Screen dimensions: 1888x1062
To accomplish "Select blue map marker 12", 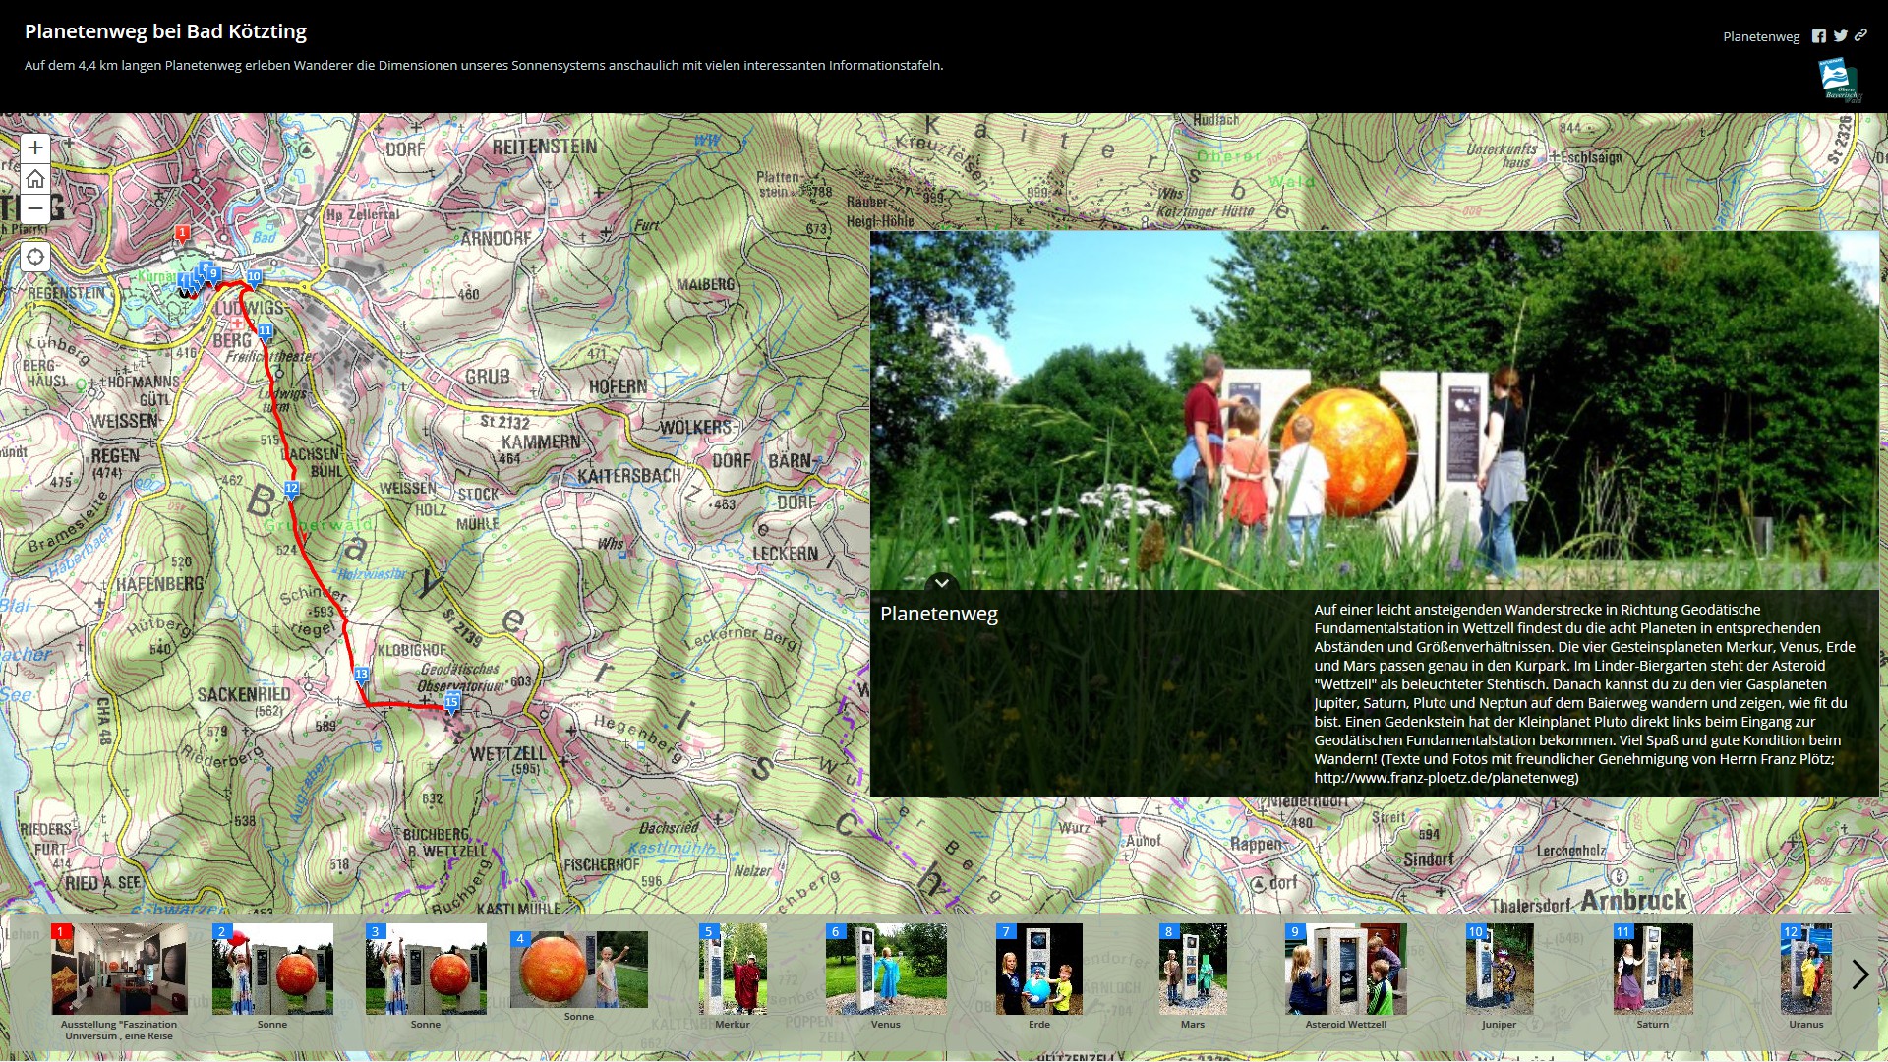I will click(x=291, y=490).
